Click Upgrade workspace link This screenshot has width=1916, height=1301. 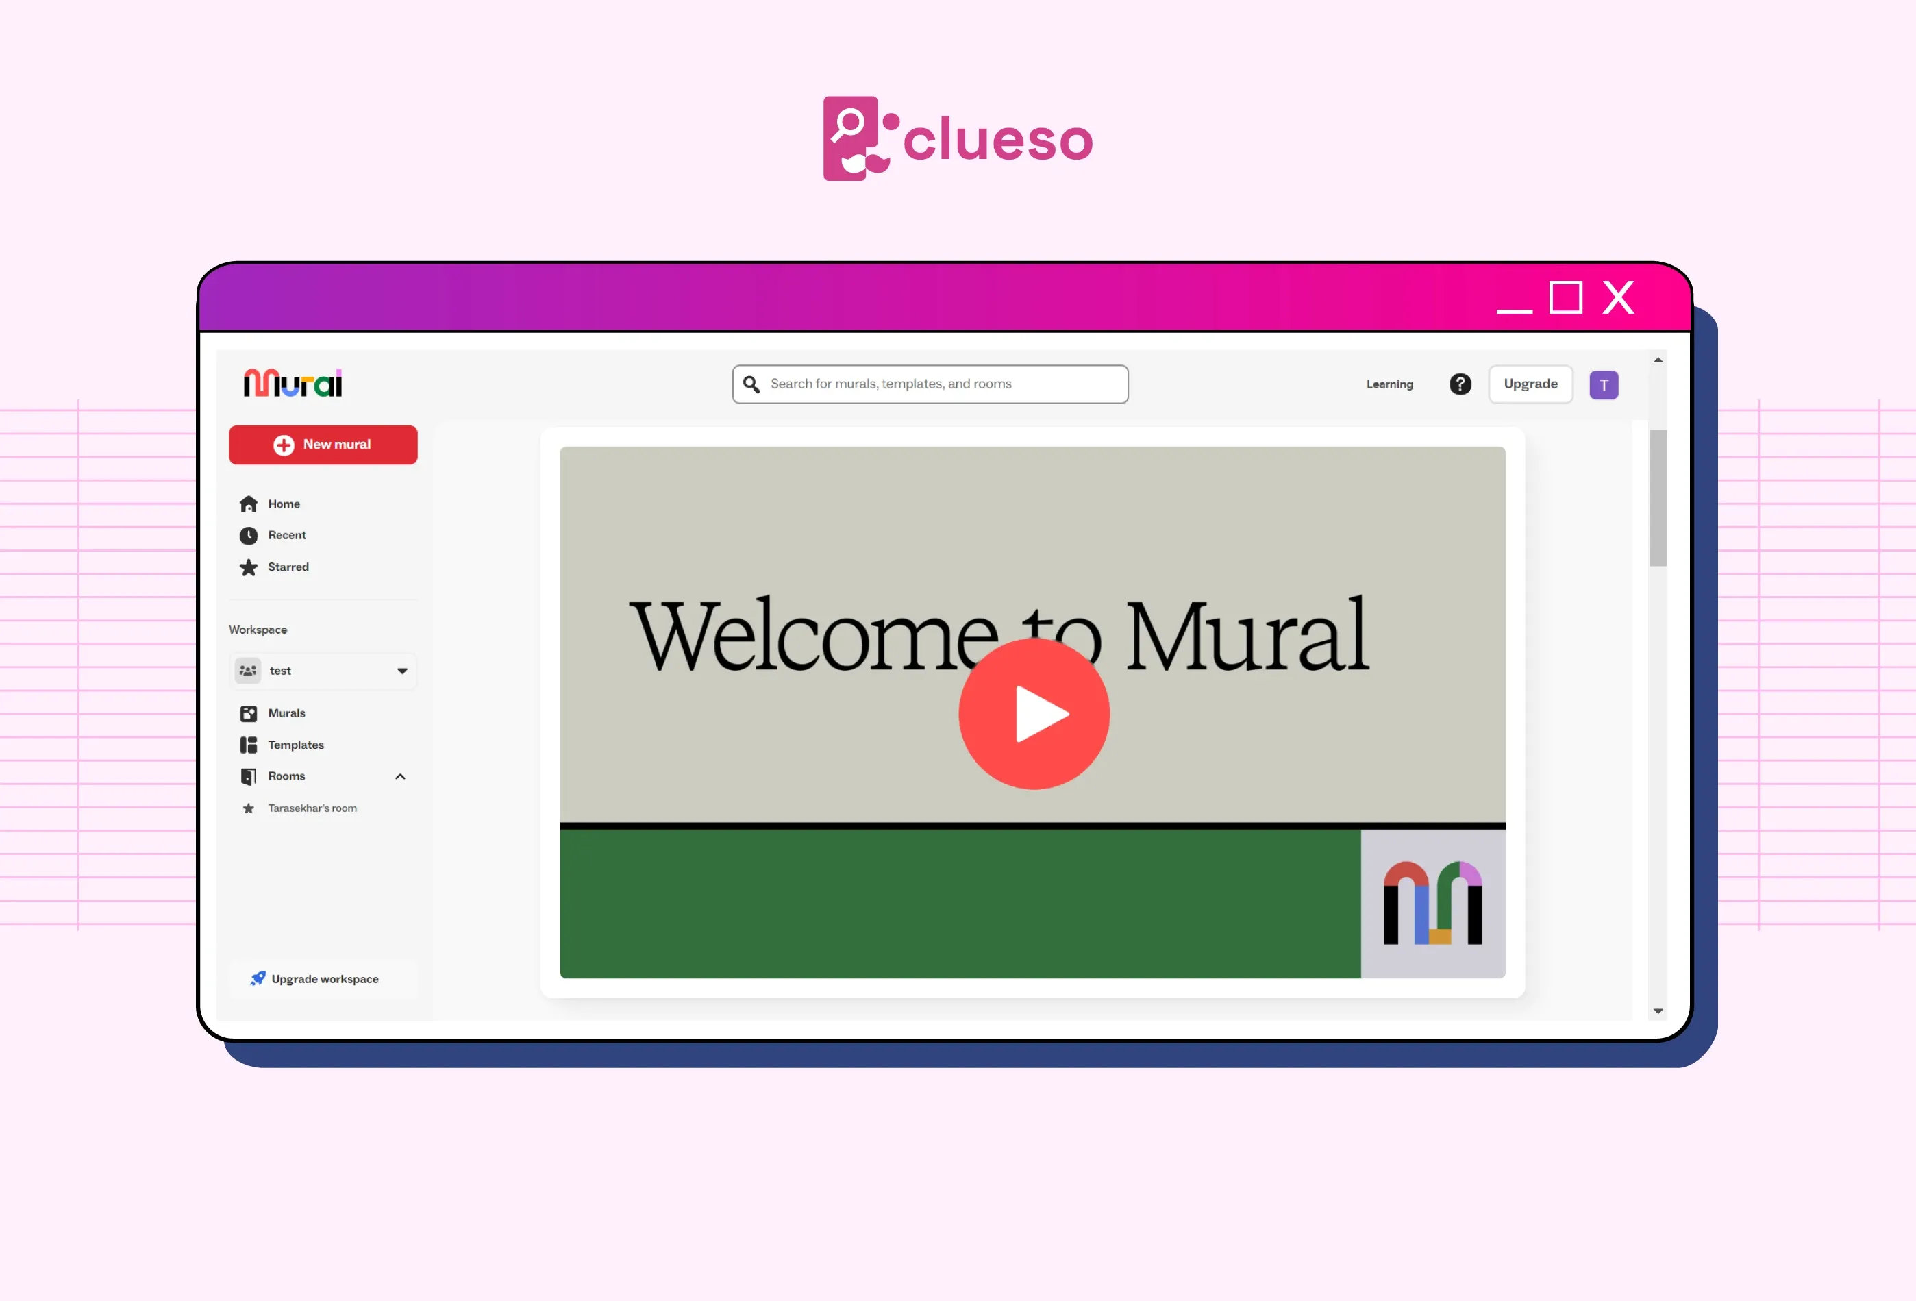325,980
